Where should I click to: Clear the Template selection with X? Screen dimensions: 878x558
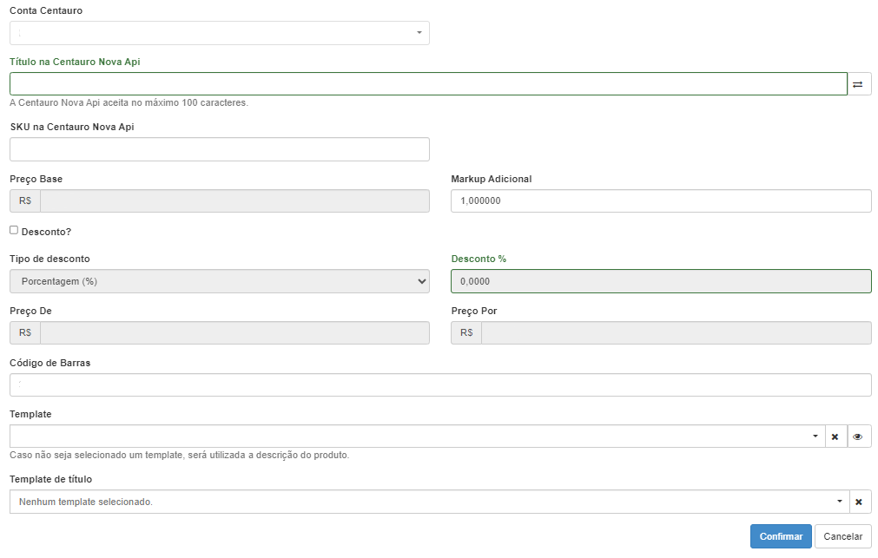(835, 437)
